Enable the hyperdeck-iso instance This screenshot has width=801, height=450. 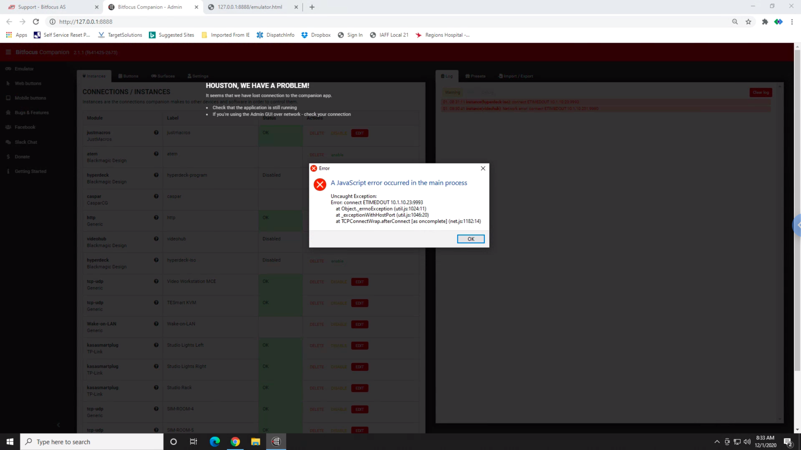click(x=337, y=261)
